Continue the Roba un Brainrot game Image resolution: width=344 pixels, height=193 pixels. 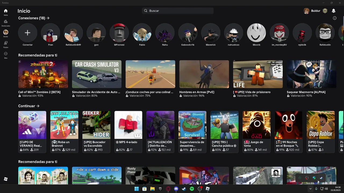point(64,132)
